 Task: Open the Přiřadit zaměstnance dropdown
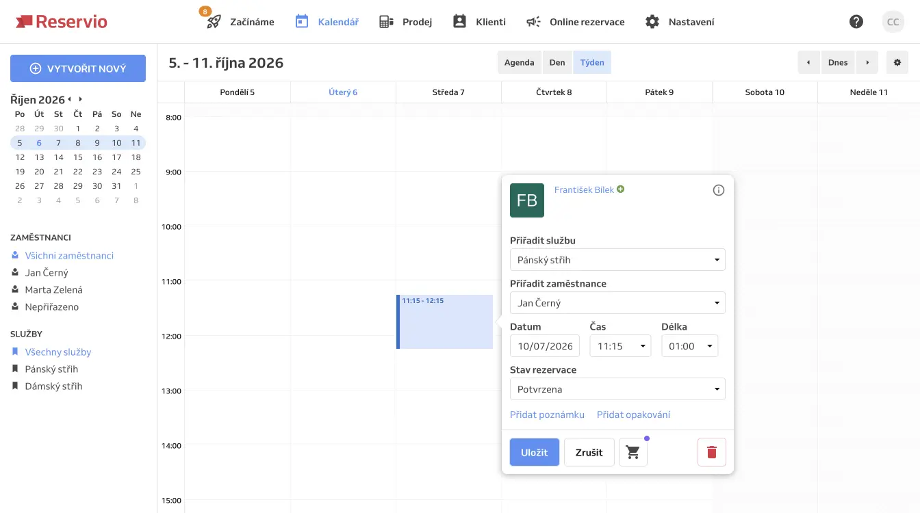[617, 303]
